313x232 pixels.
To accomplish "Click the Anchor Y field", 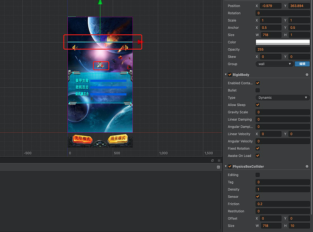I will (x=299, y=28).
